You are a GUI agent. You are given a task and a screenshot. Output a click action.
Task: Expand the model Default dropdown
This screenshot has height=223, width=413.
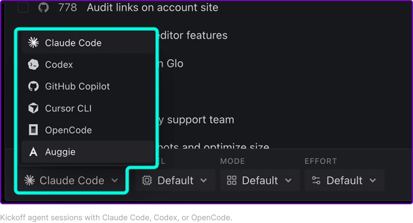175,180
